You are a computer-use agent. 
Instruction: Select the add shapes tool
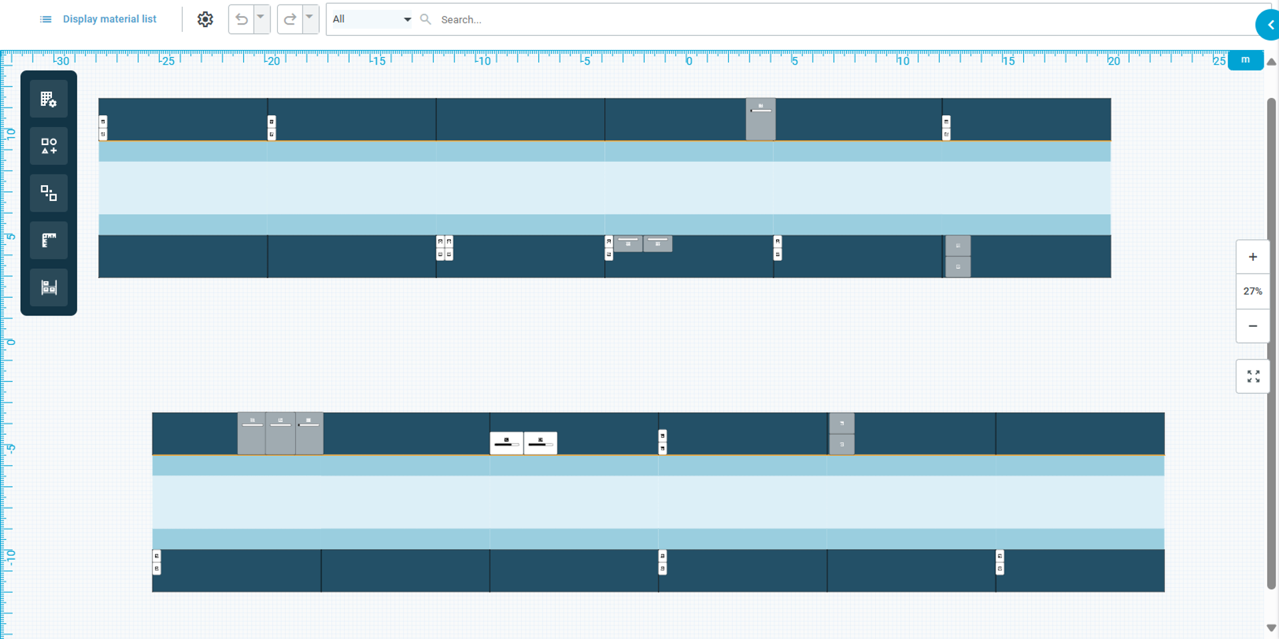[x=49, y=146]
